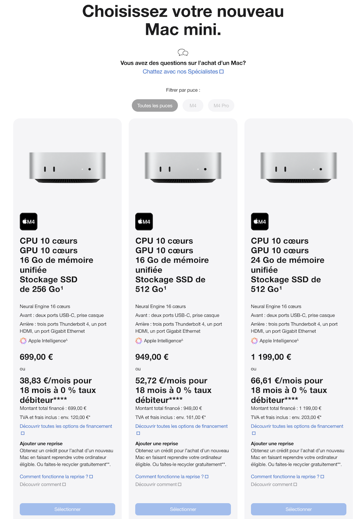Filter Mac mini by M4 Pro chip

(221, 106)
